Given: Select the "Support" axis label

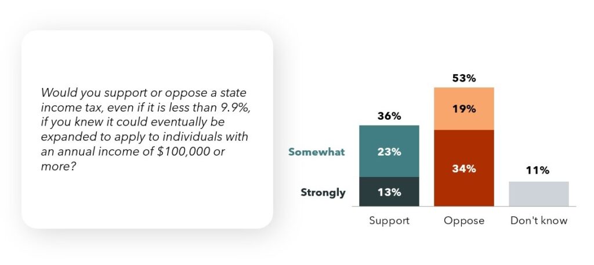Looking at the screenshot, I should [389, 220].
